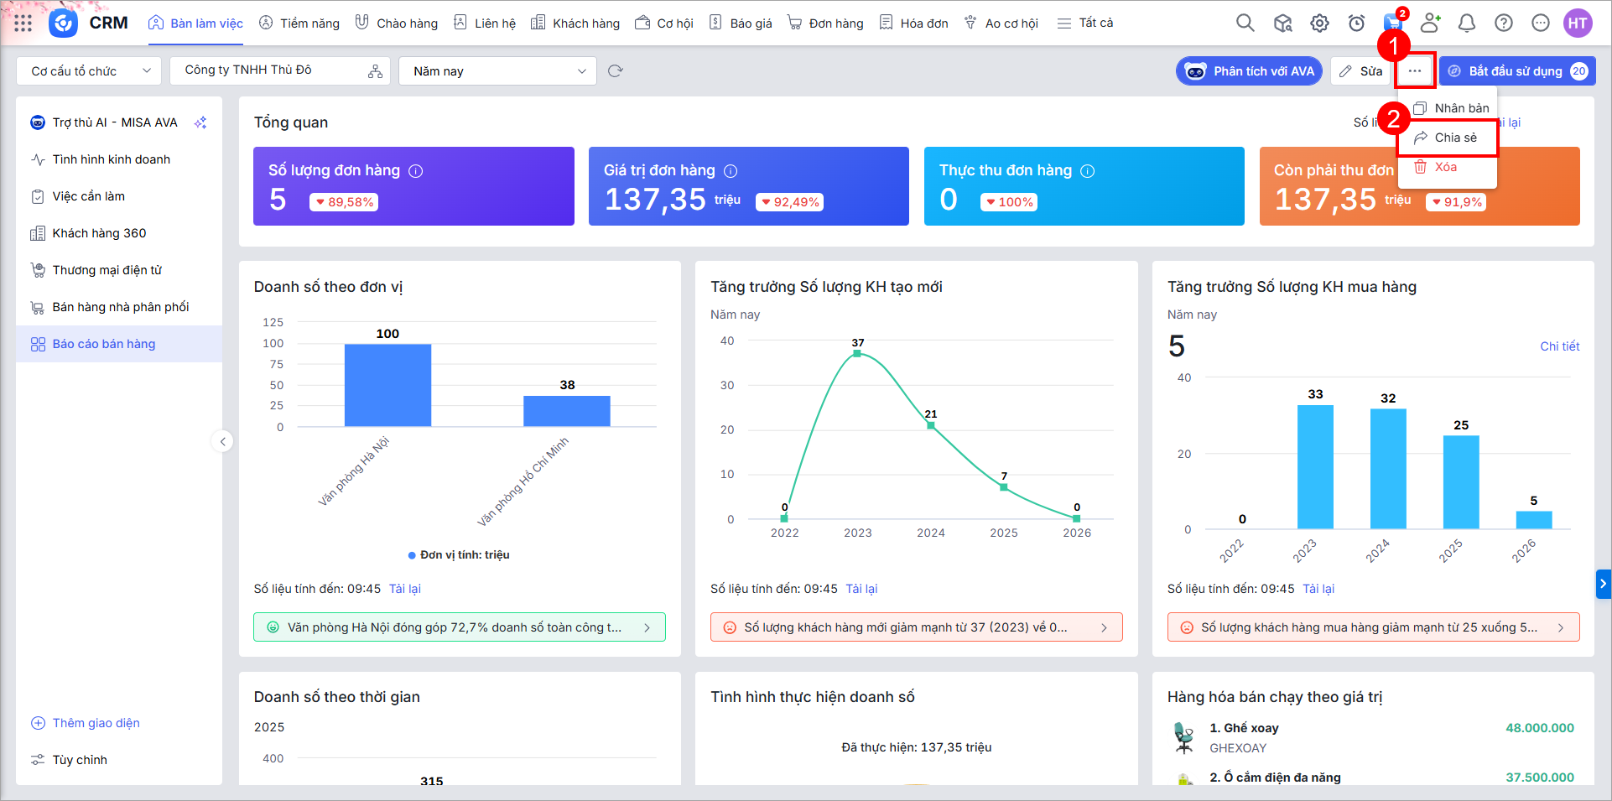Click the Văn phòng Hà Nội bar
The width and height of the screenshot is (1612, 801).
tap(387, 385)
